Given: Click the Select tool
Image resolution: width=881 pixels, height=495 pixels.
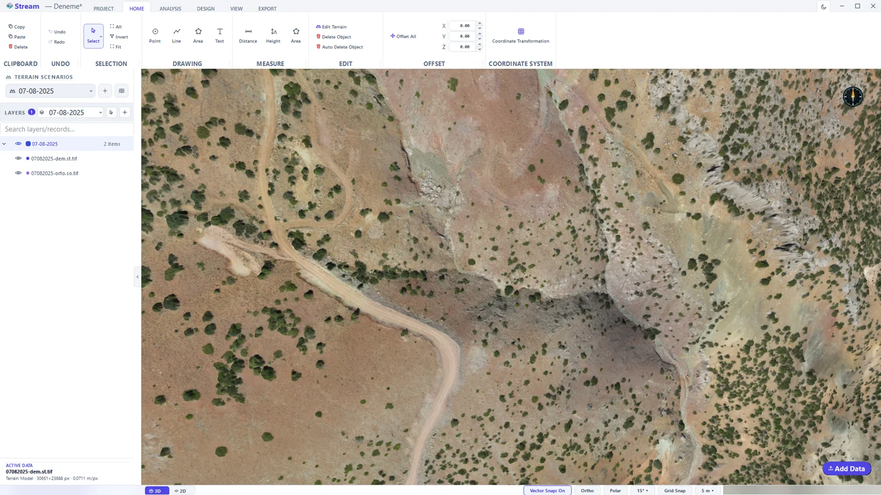Looking at the screenshot, I should [x=93, y=36].
